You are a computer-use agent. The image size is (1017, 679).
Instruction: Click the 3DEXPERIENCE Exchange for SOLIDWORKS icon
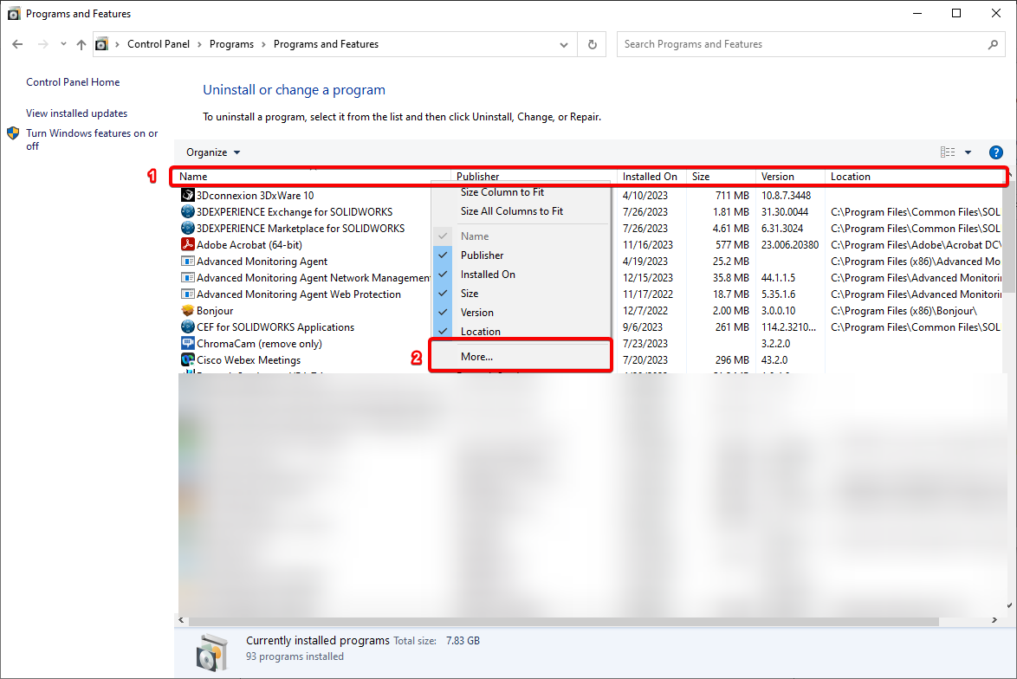pyautogui.click(x=187, y=211)
